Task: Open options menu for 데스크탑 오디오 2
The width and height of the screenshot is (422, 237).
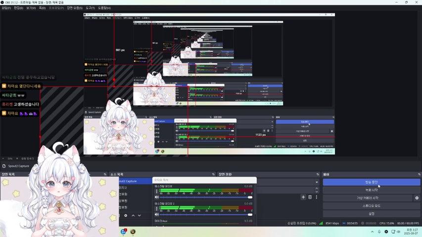Action: coord(157,208)
